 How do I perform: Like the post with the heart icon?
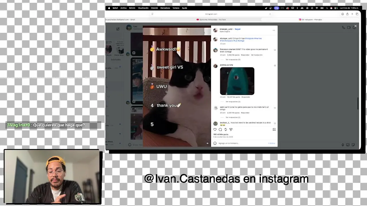click(215, 130)
